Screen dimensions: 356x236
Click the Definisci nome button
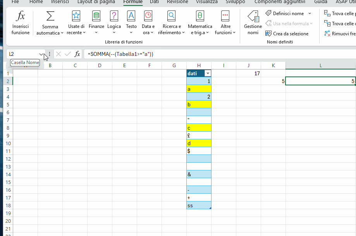point(285,14)
